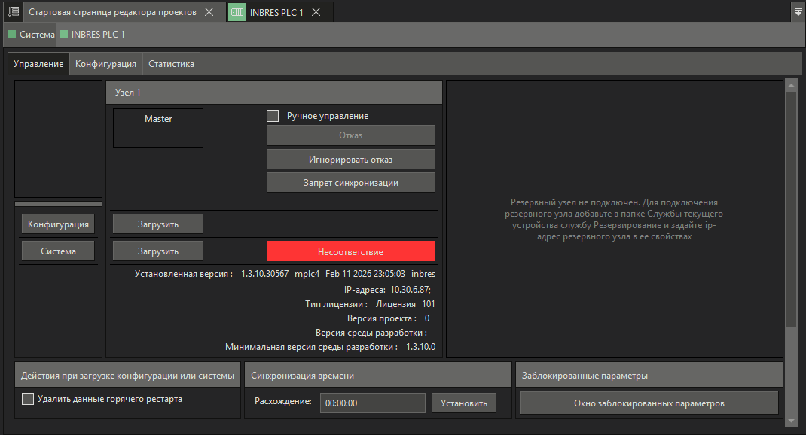The height and width of the screenshot is (435, 806).
Task: Click the Система button in the left panel
Action: [x=58, y=251]
